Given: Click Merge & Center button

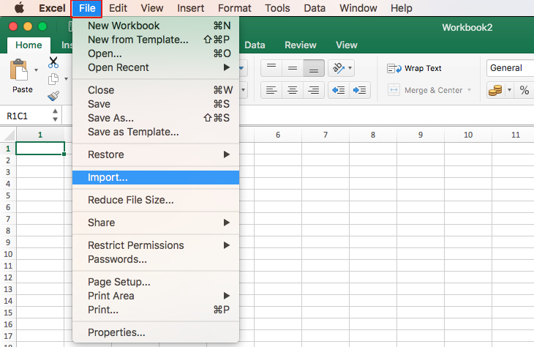Looking at the screenshot, I should tap(425, 90).
